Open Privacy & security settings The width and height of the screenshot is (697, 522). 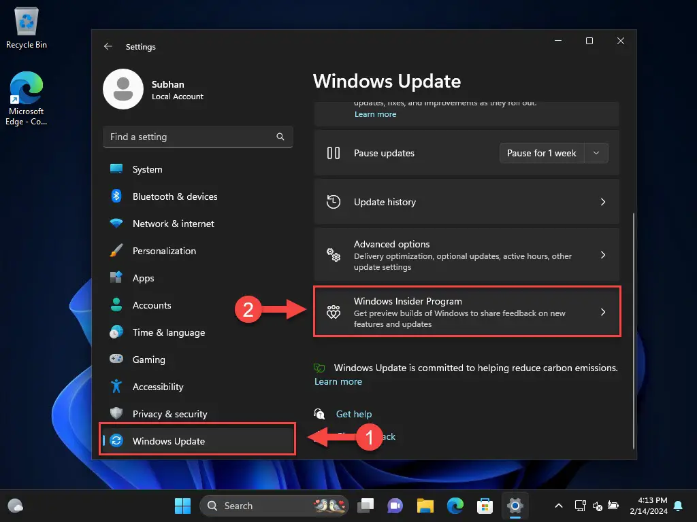[169, 414]
